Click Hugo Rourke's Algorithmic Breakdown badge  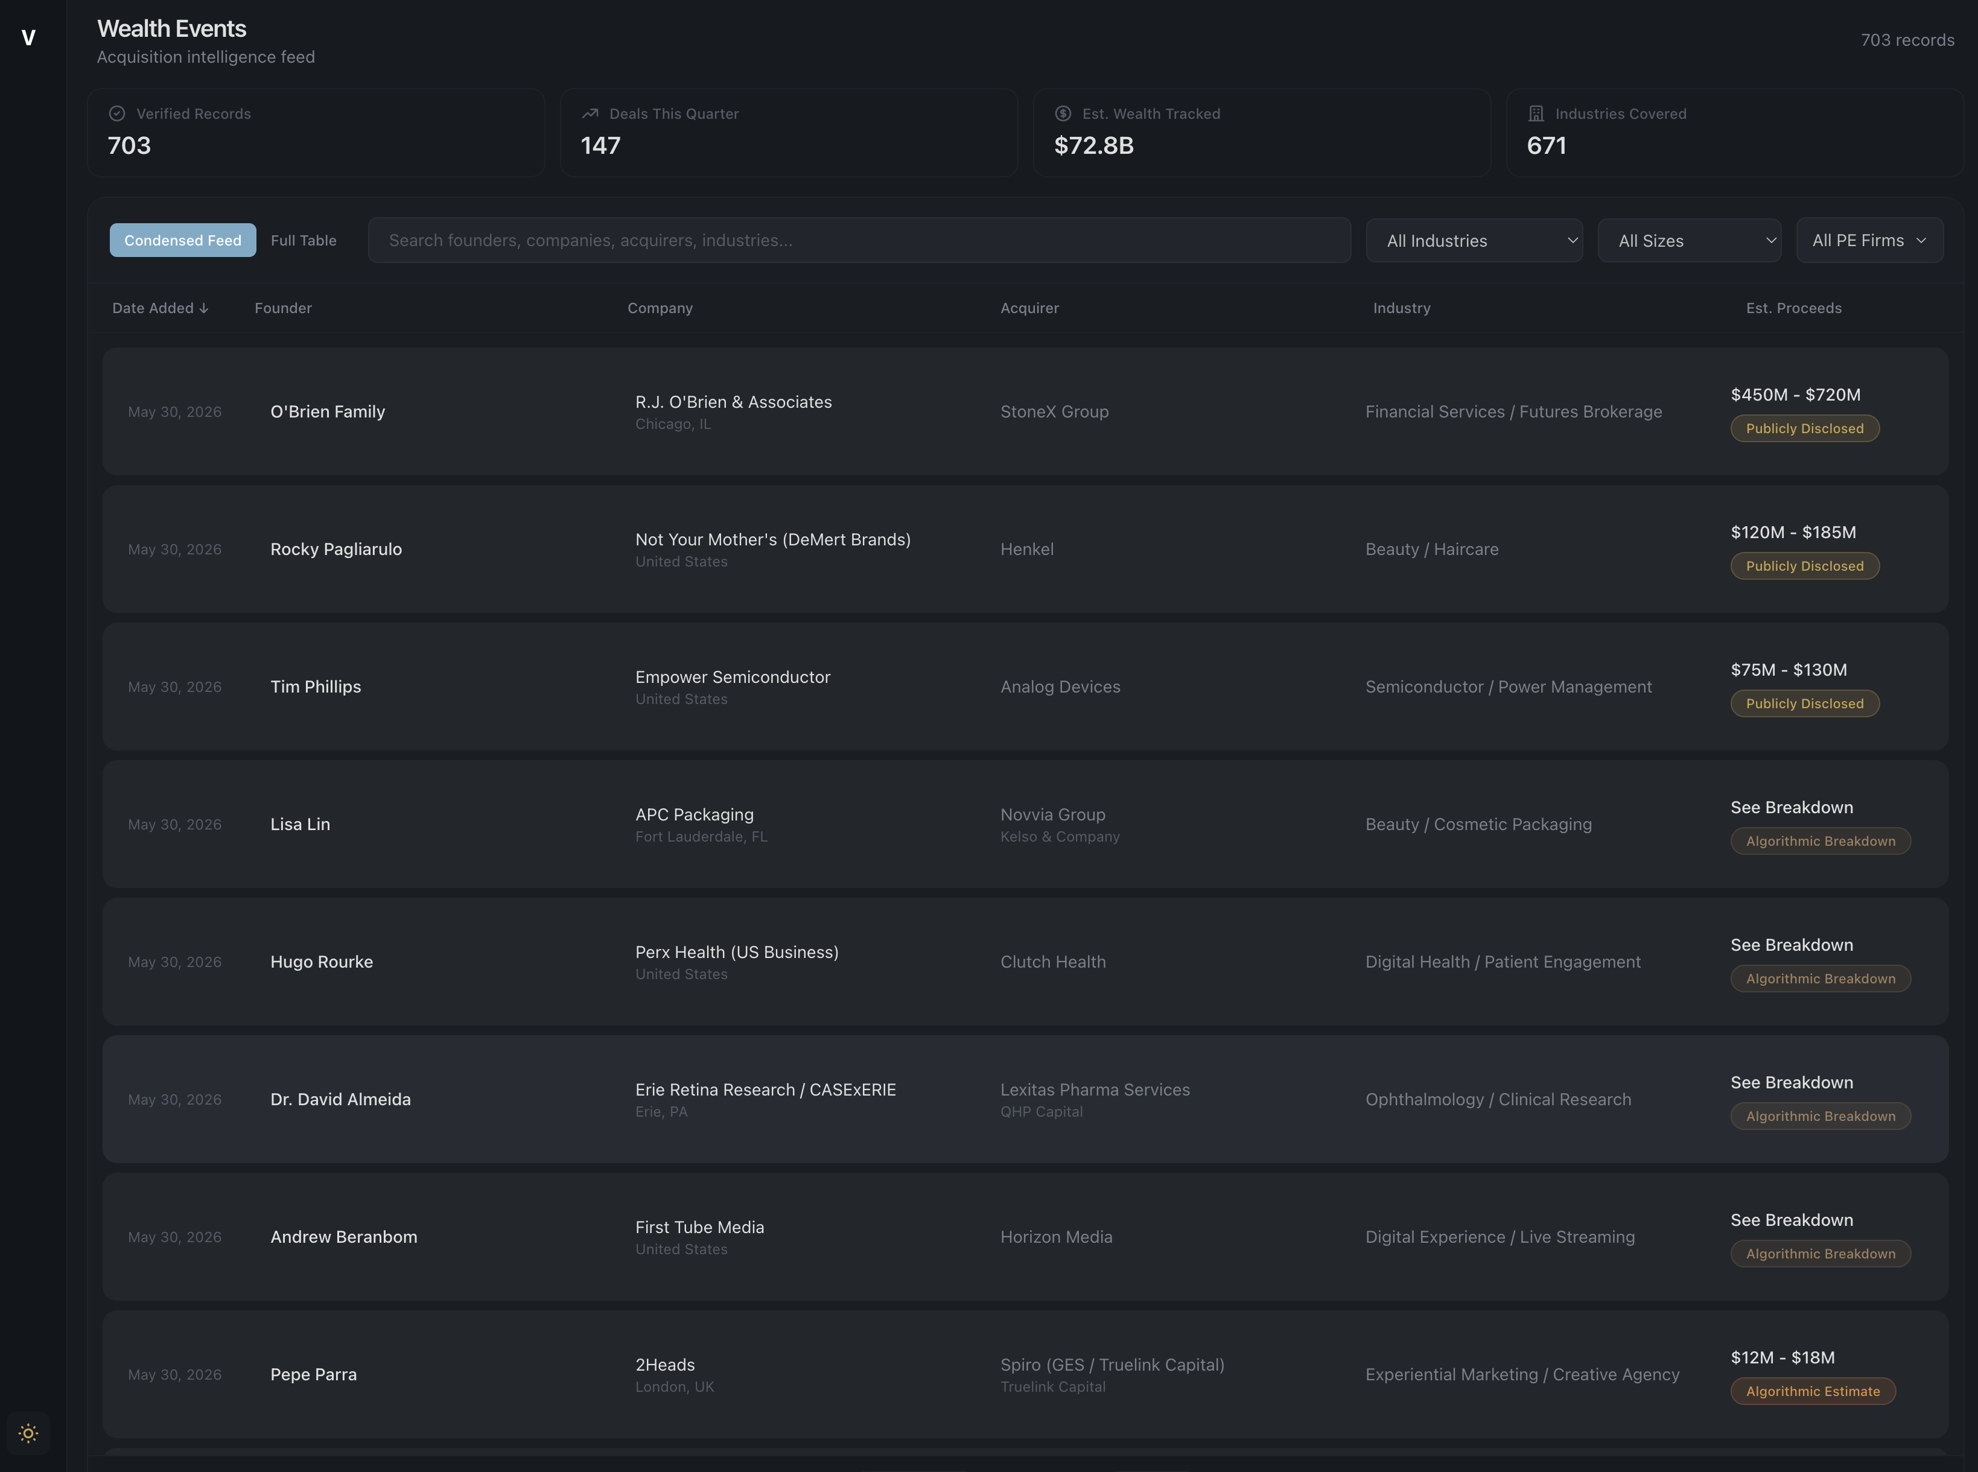pos(1821,979)
